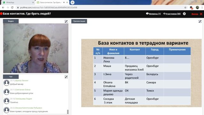
Task: Click the webinar title База контактов. Где брать людей?
Action: click(x=27, y=14)
